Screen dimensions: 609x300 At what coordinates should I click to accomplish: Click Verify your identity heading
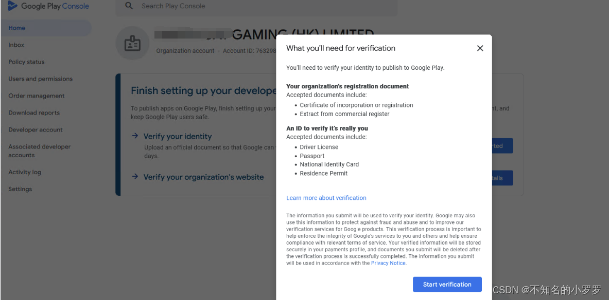pos(178,137)
